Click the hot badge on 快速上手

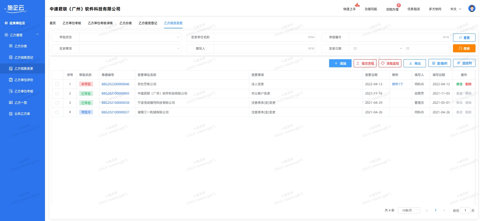(357, 5)
